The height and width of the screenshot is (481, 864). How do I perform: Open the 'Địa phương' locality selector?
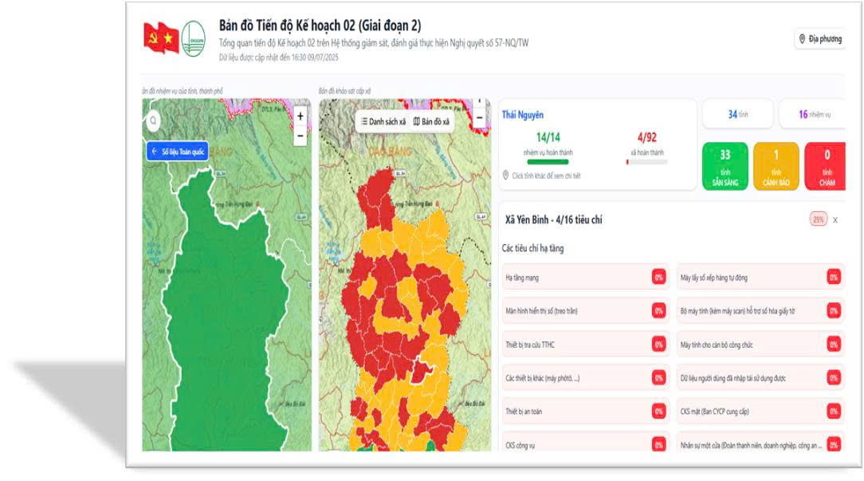click(x=820, y=39)
